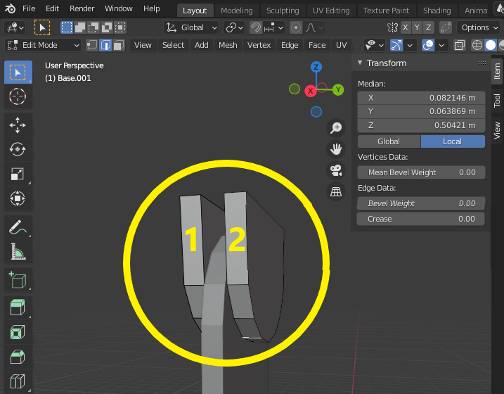Zoom the viewport with magnifier icon

[x=336, y=127]
